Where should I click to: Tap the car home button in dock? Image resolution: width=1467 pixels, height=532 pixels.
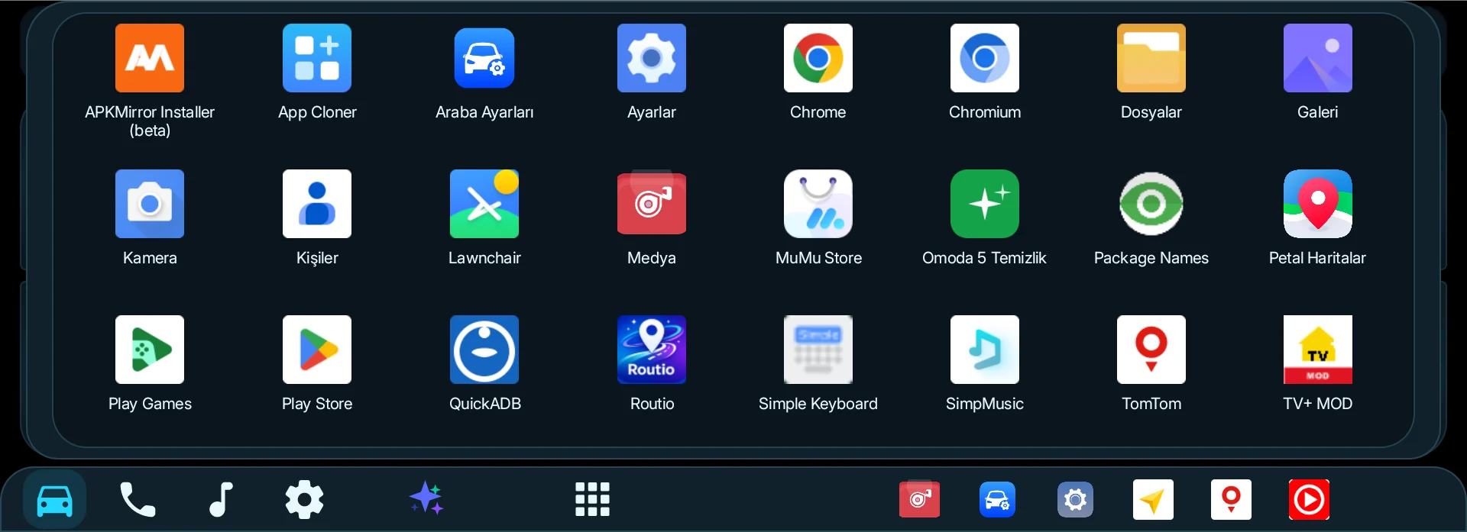click(55, 500)
